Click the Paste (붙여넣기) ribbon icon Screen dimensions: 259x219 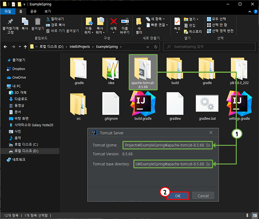38,24
